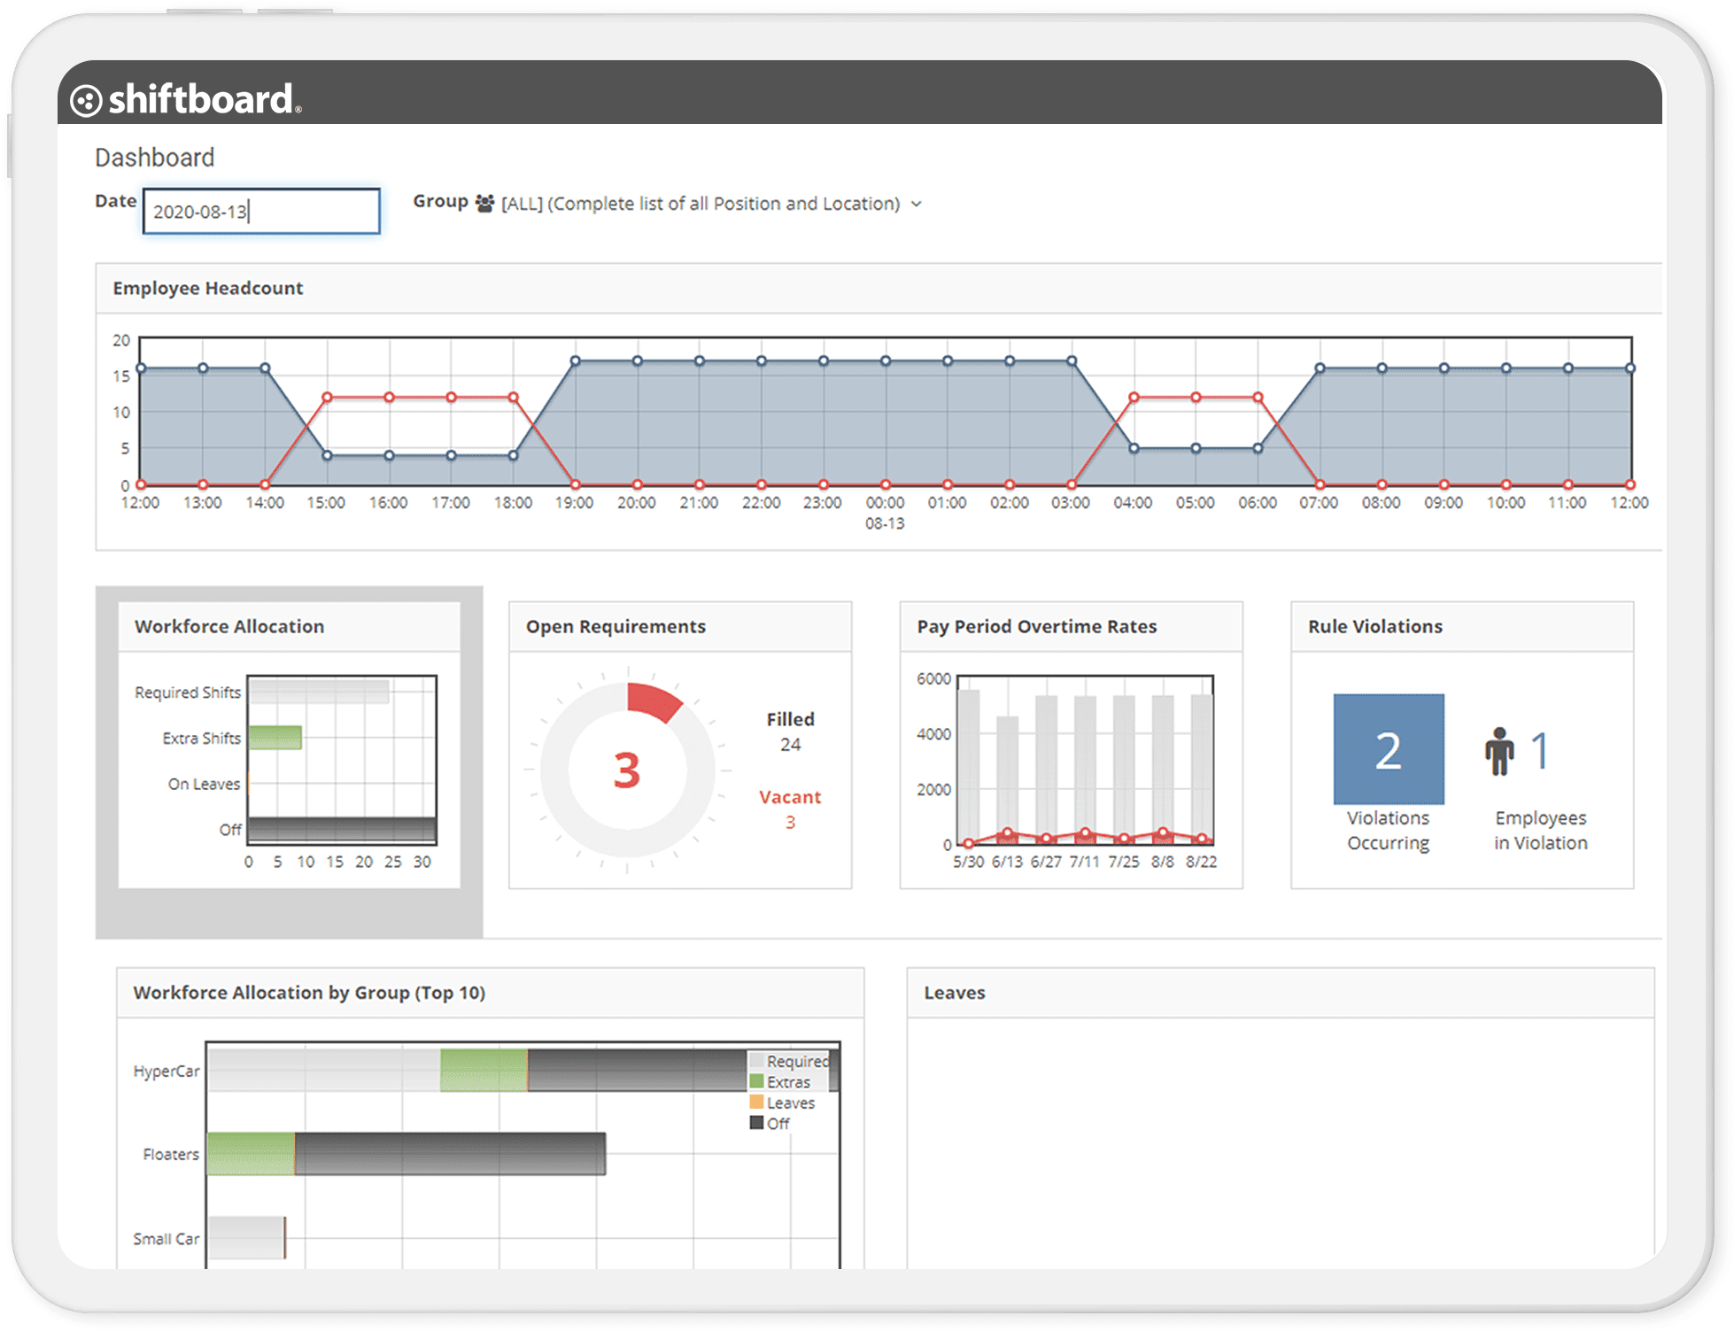The image size is (1734, 1331).
Task: Click the green Extras legend swatch
Action: point(756,1081)
